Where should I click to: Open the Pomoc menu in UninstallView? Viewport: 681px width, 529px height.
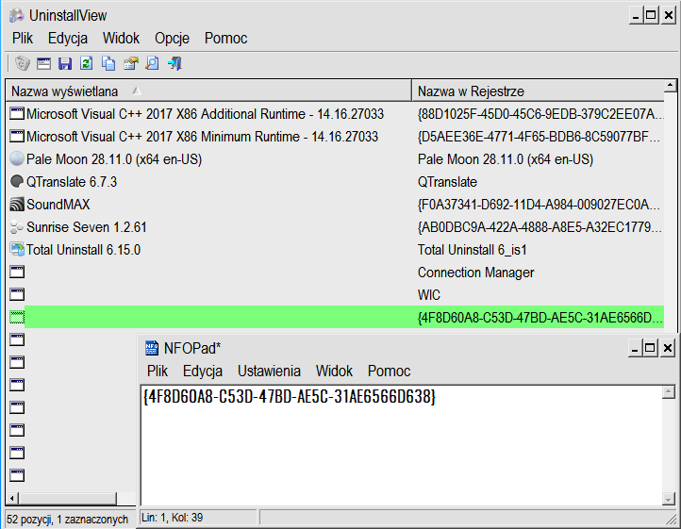pos(225,39)
